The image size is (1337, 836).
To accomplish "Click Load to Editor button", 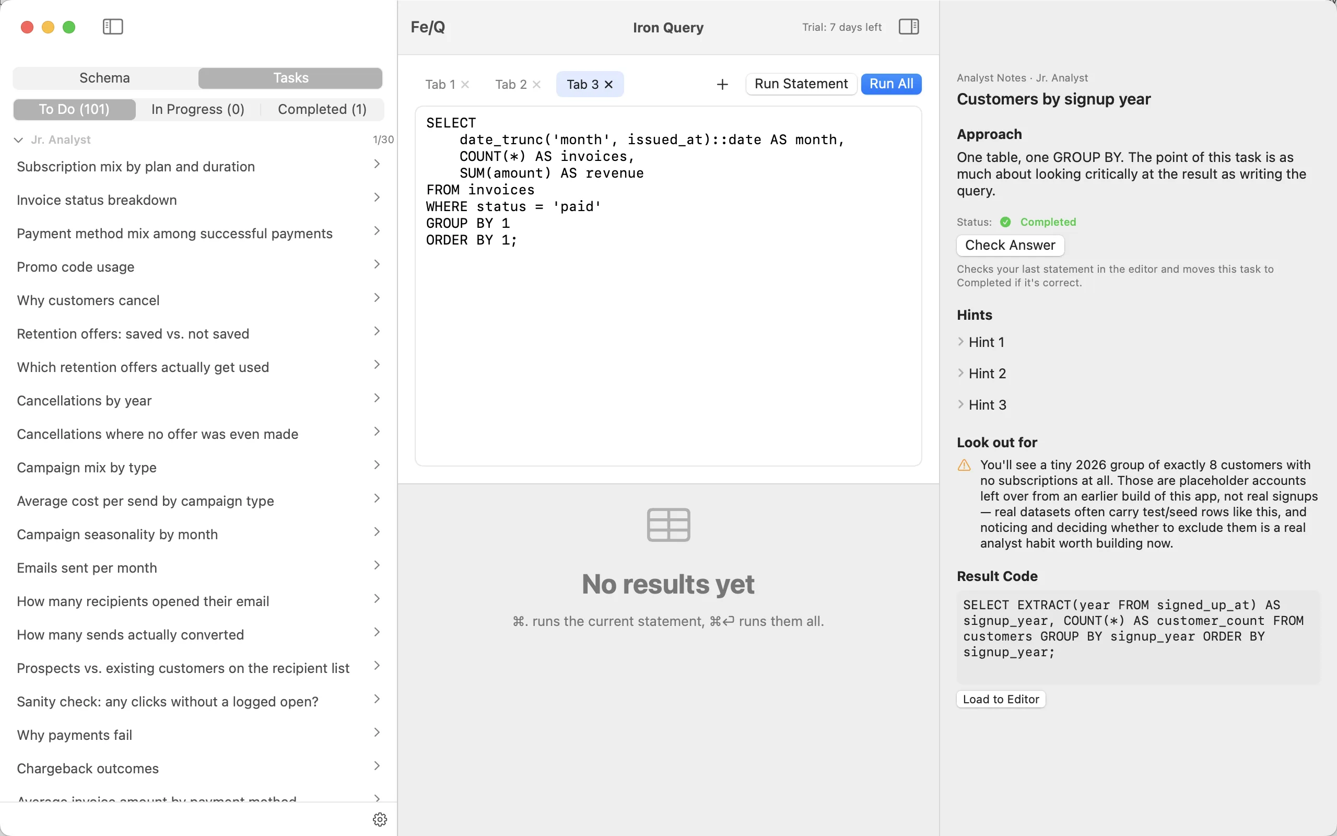I will (x=1001, y=700).
